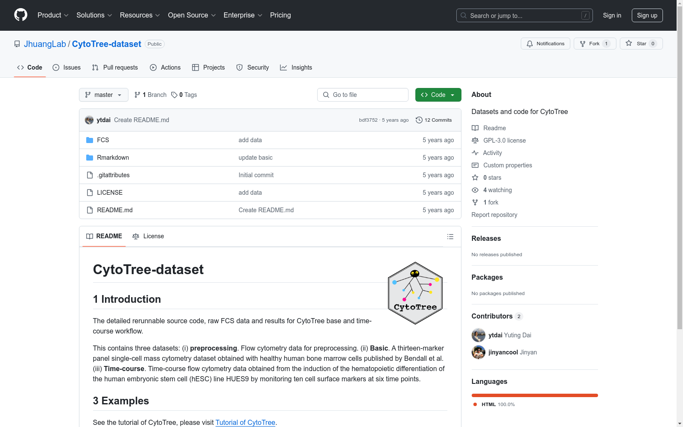Screen dimensions: 683x427
Task: Click the Sign up button
Action: click(647, 15)
